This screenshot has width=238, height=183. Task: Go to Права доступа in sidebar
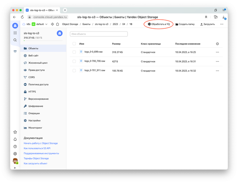click(36, 70)
